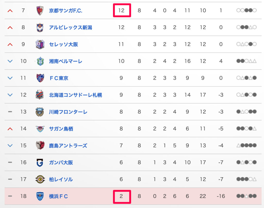Click the highlighted points value 12 for Kyoto
Image resolution: width=264 pixels, height=208 pixels.
121,11
